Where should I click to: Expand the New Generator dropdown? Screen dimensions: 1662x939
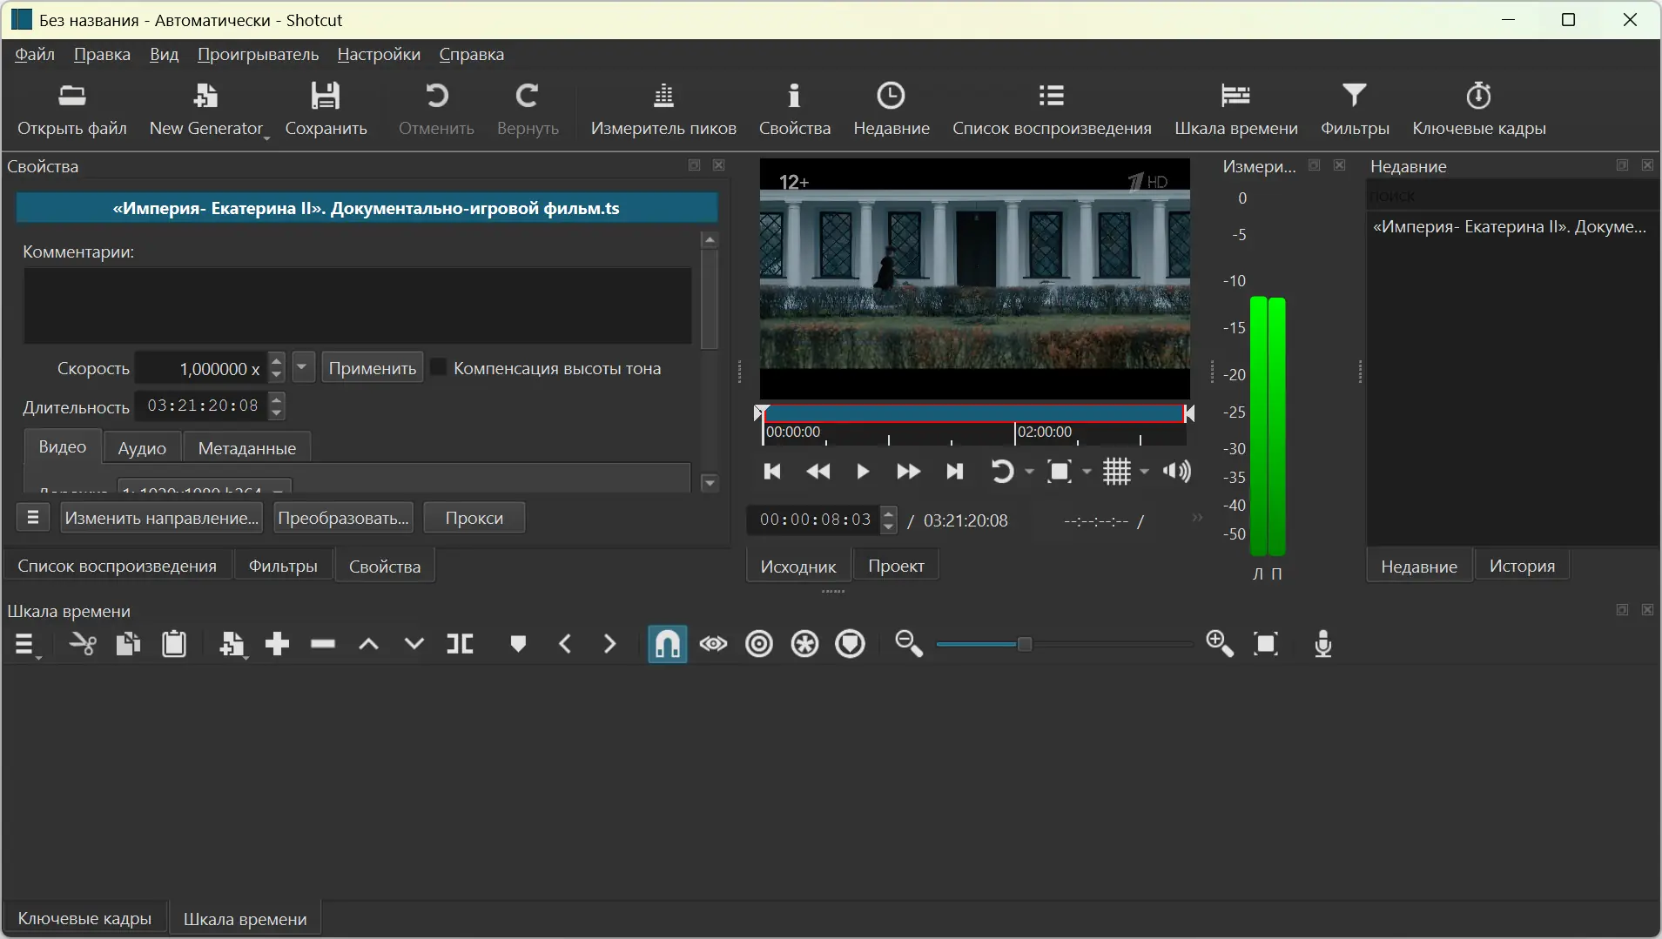click(266, 137)
